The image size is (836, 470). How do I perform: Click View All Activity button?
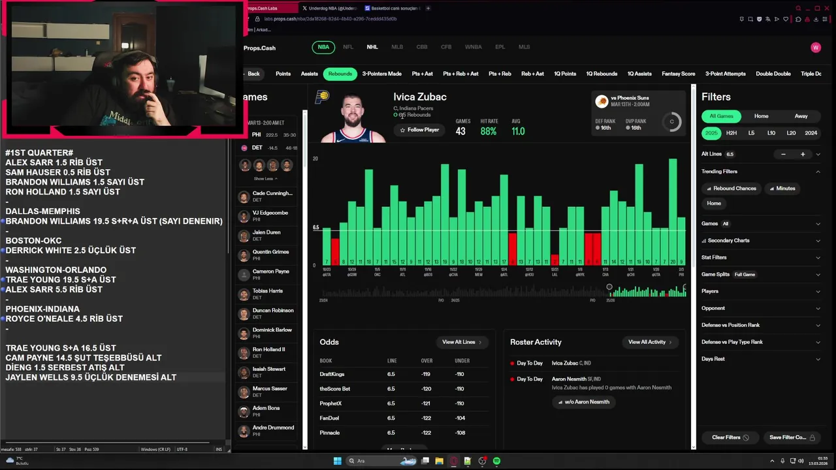click(650, 342)
